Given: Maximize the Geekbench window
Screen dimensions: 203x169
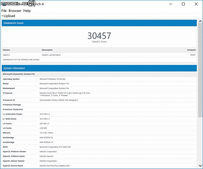Looking at the screenshot, I should coord(183,4).
